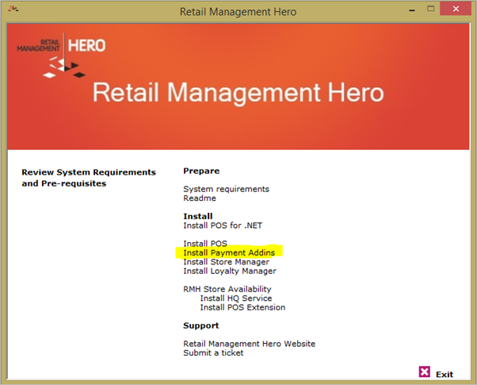Start Install HQ Service

coord(236,298)
